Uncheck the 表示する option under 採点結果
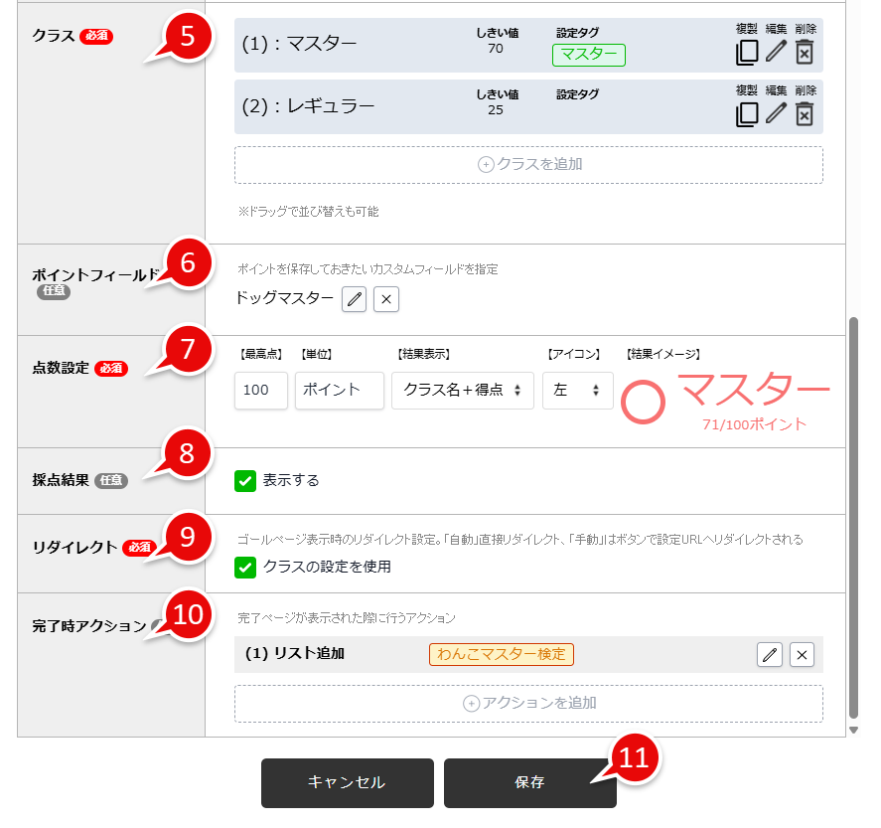 point(244,478)
